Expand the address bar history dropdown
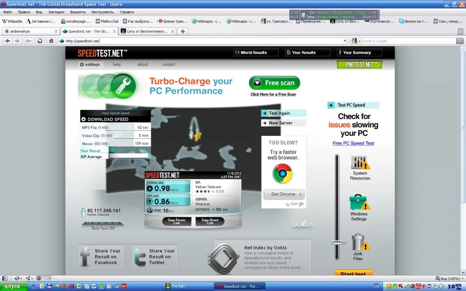The image size is (466, 291). 345,41
